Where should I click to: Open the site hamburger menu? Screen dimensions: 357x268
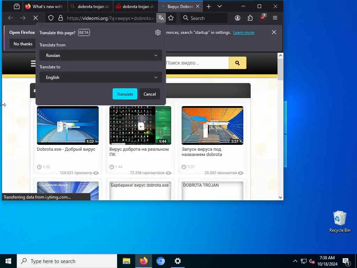click(x=33, y=64)
